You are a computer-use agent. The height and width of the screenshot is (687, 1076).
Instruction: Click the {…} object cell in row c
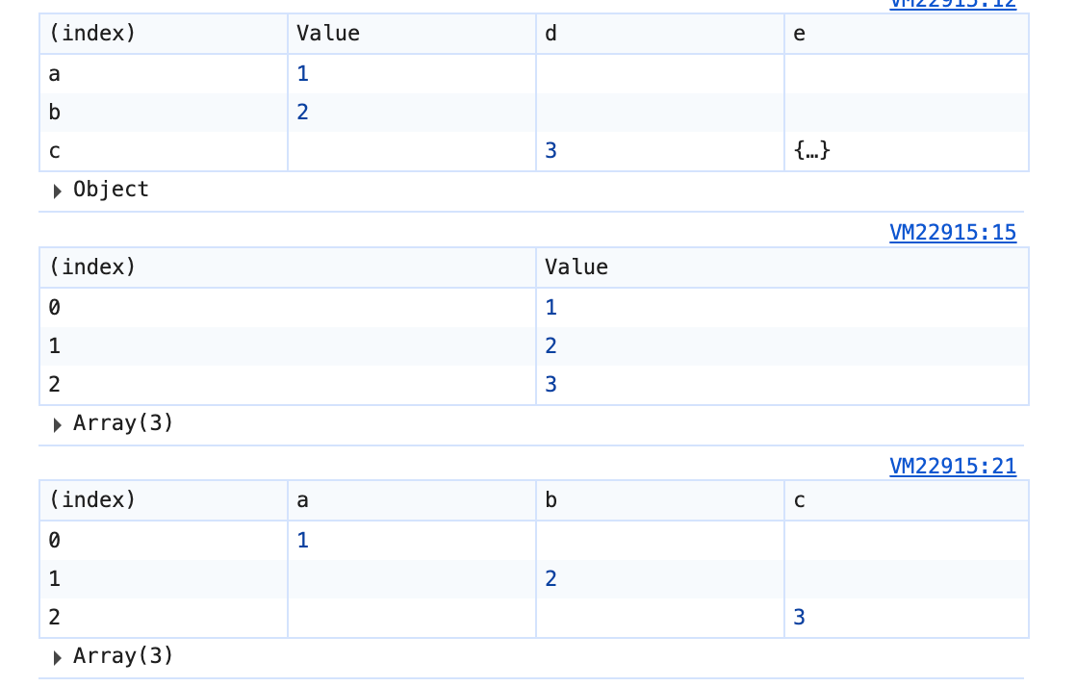(x=812, y=151)
